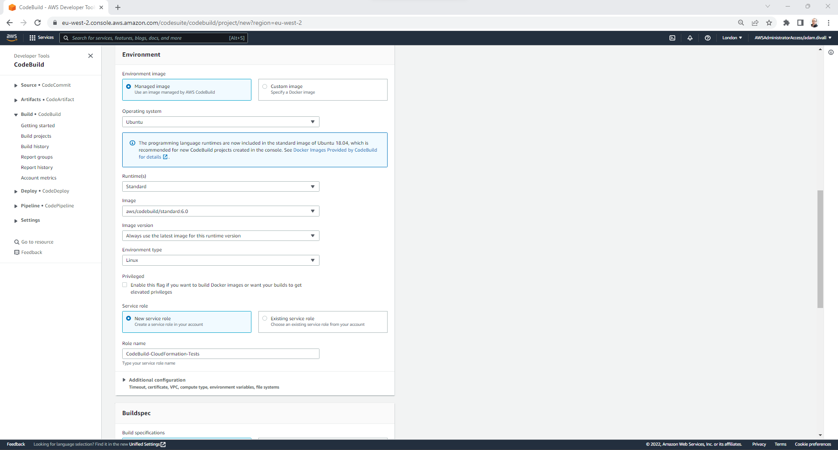Open the Chrome profile avatar
Image resolution: width=838 pixels, height=450 pixels.
click(x=814, y=23)
